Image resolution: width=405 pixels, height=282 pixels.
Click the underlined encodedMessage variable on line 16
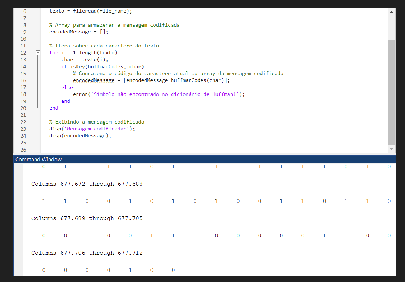[x=94, y=80]
